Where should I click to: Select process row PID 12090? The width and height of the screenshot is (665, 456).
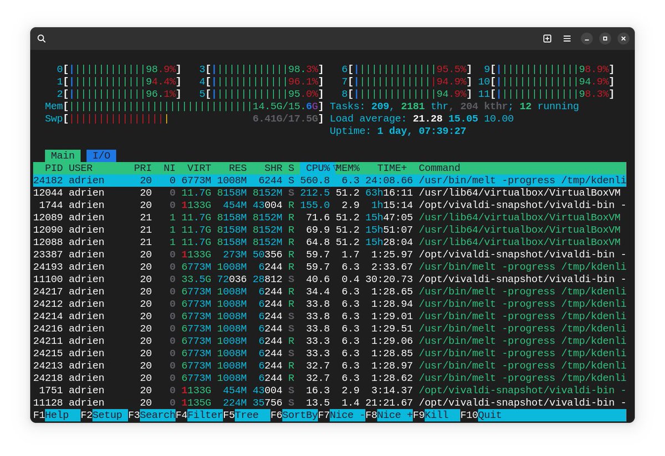[330, 229]
